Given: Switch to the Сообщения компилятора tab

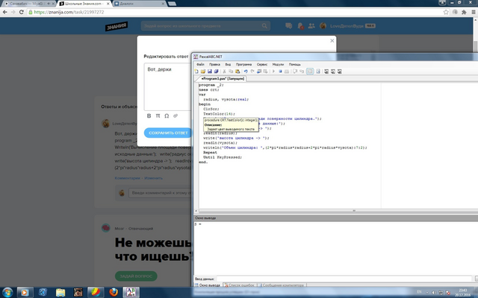Looking at the screenshot, I should (x=282, y=285).
